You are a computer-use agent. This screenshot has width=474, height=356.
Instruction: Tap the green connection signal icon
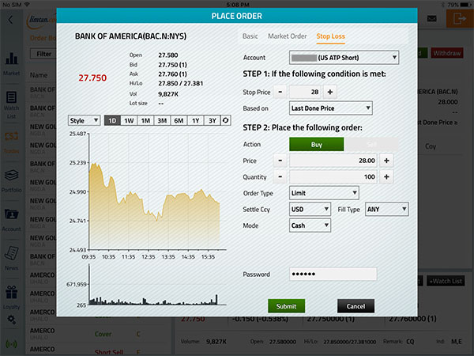click(12, 344)
